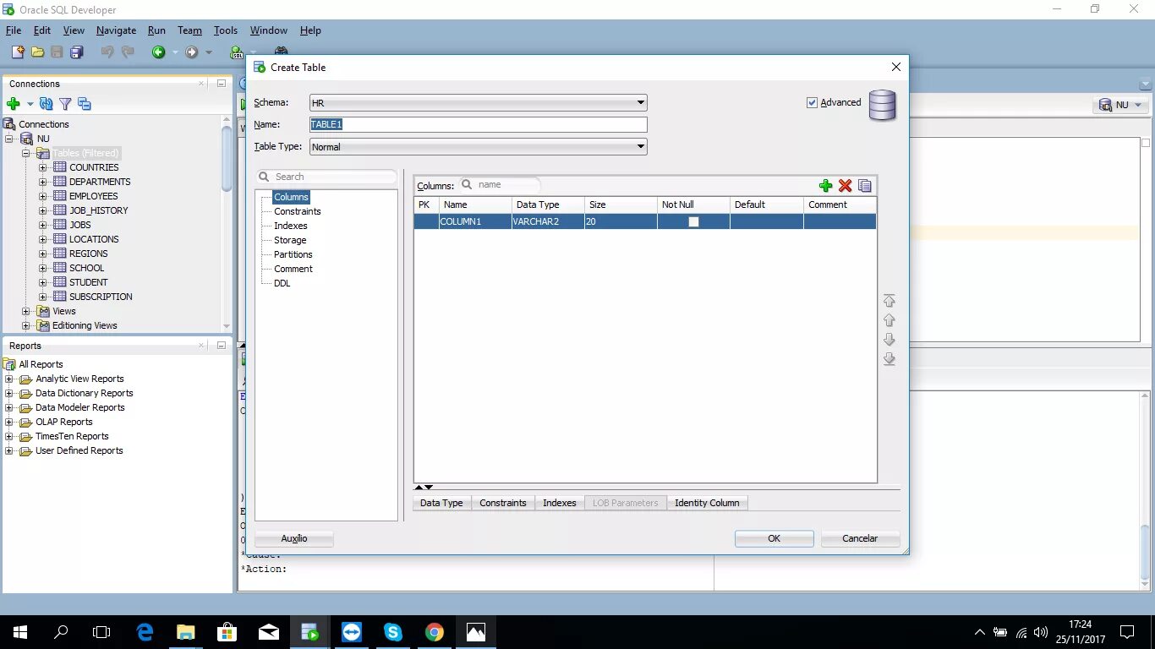Screen dimensions: 1155x649
Task: Click the Collapse All icon in Connections
Action: click(84, 104)
